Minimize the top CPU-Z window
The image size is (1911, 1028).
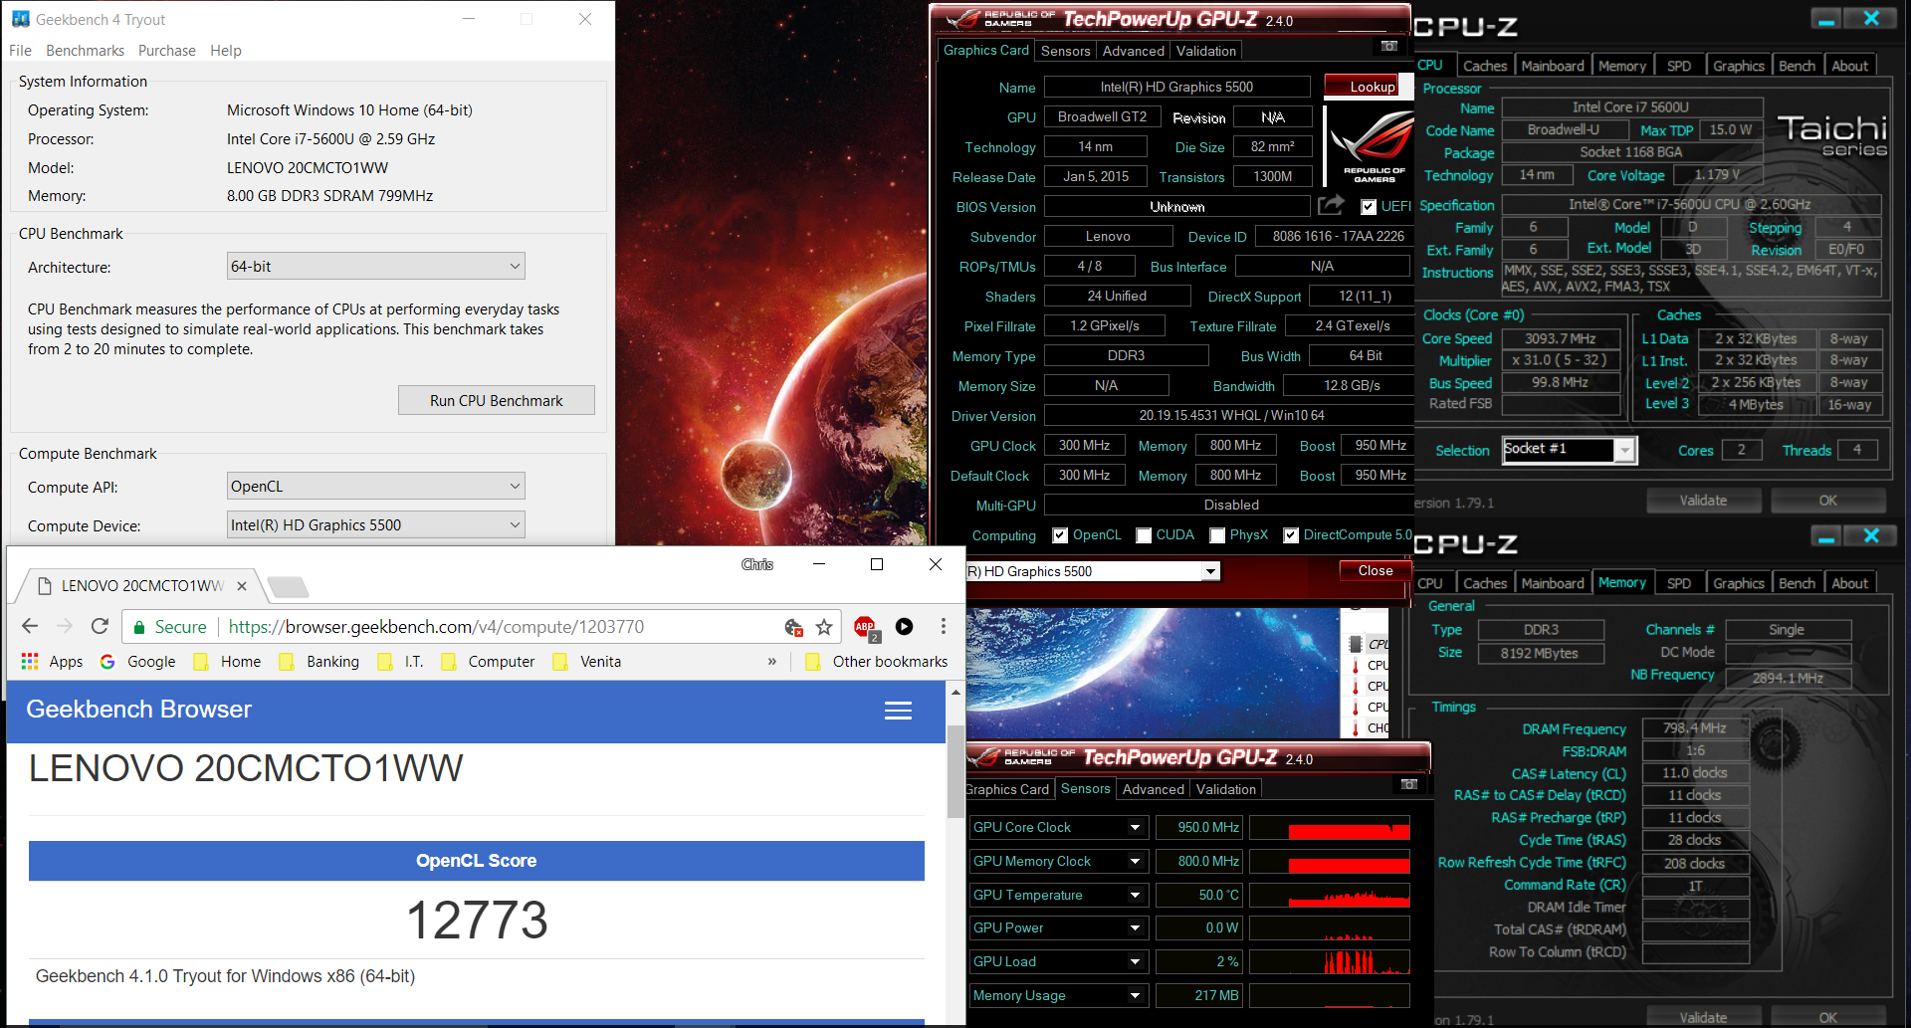1825,19
